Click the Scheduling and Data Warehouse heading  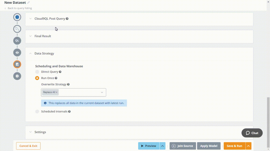coord(59,66)
